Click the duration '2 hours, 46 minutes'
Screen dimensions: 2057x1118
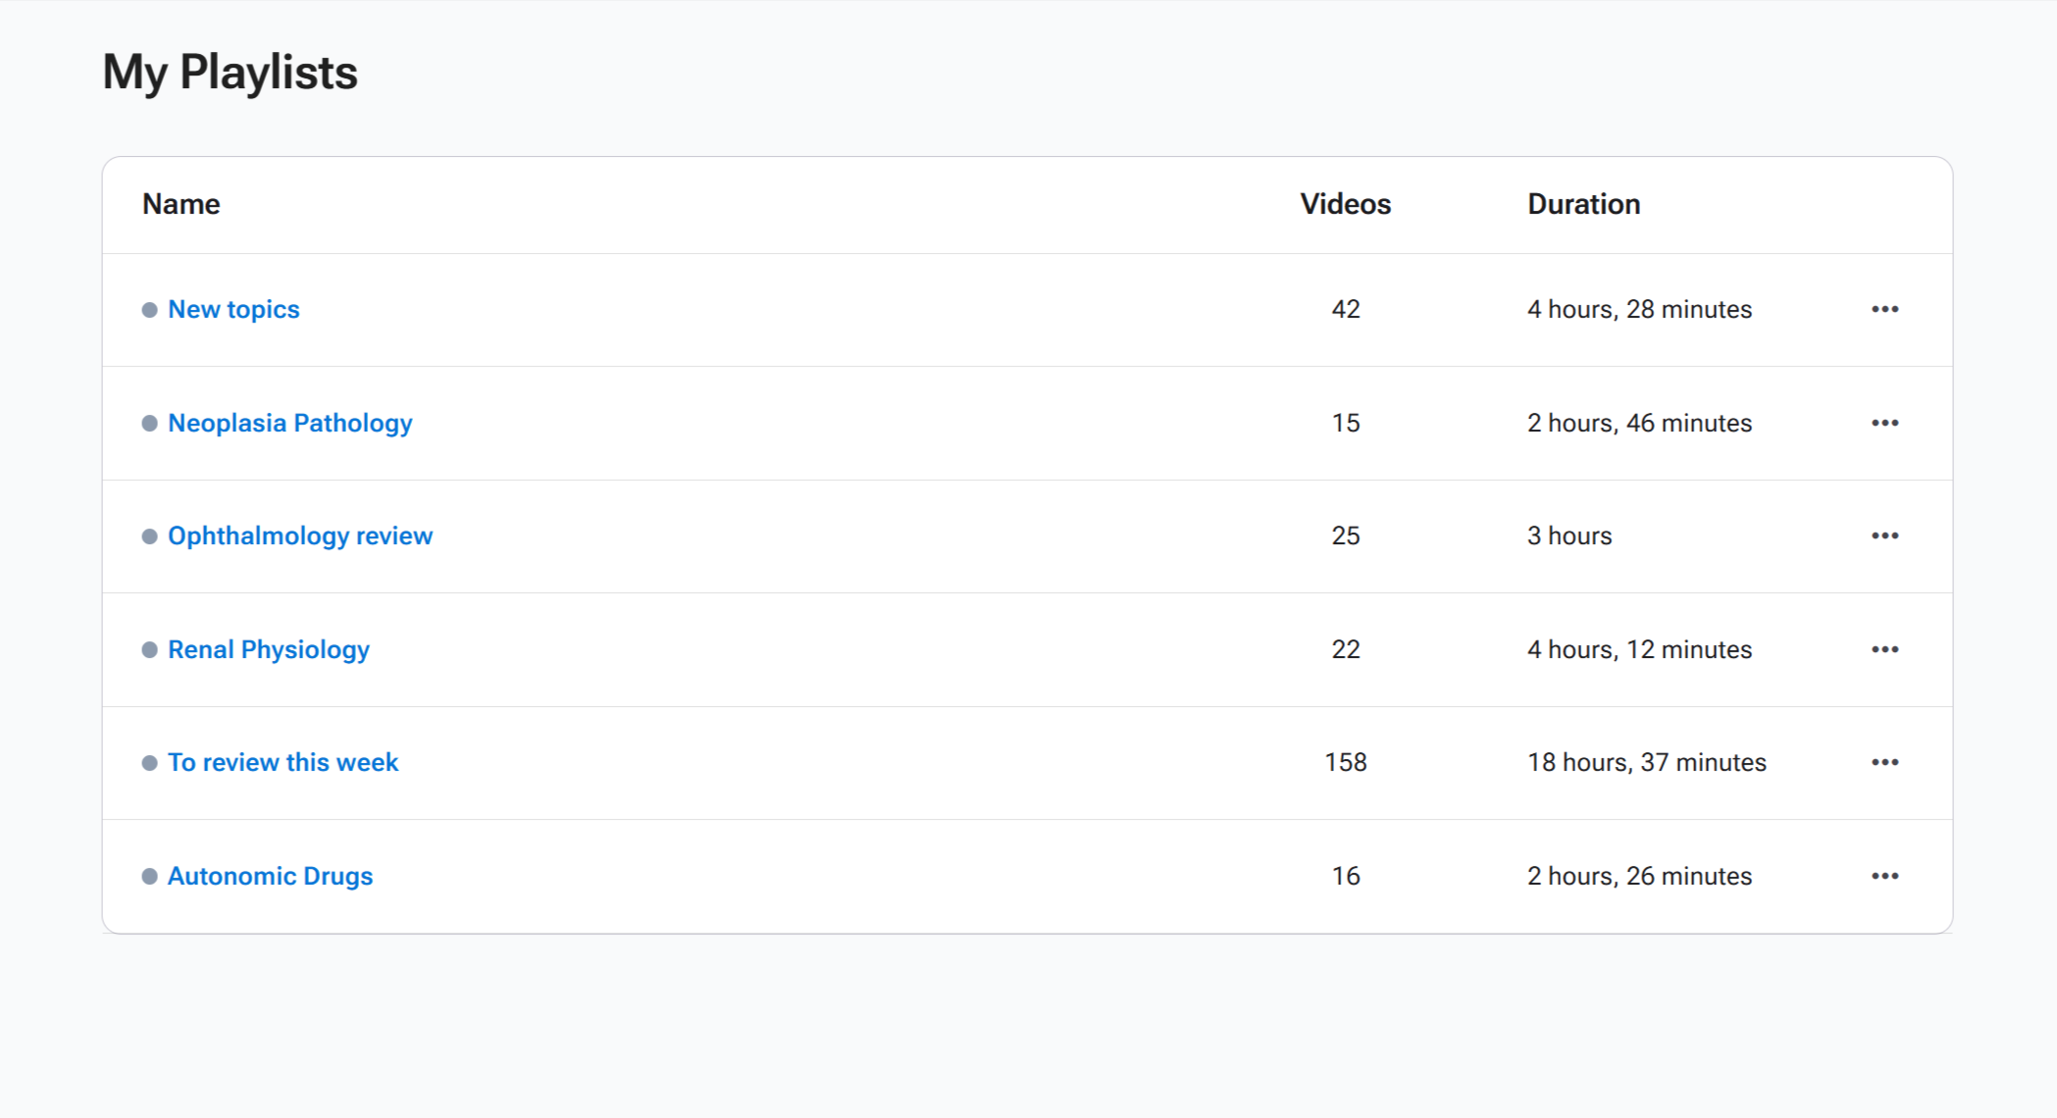click(1639, 424)
